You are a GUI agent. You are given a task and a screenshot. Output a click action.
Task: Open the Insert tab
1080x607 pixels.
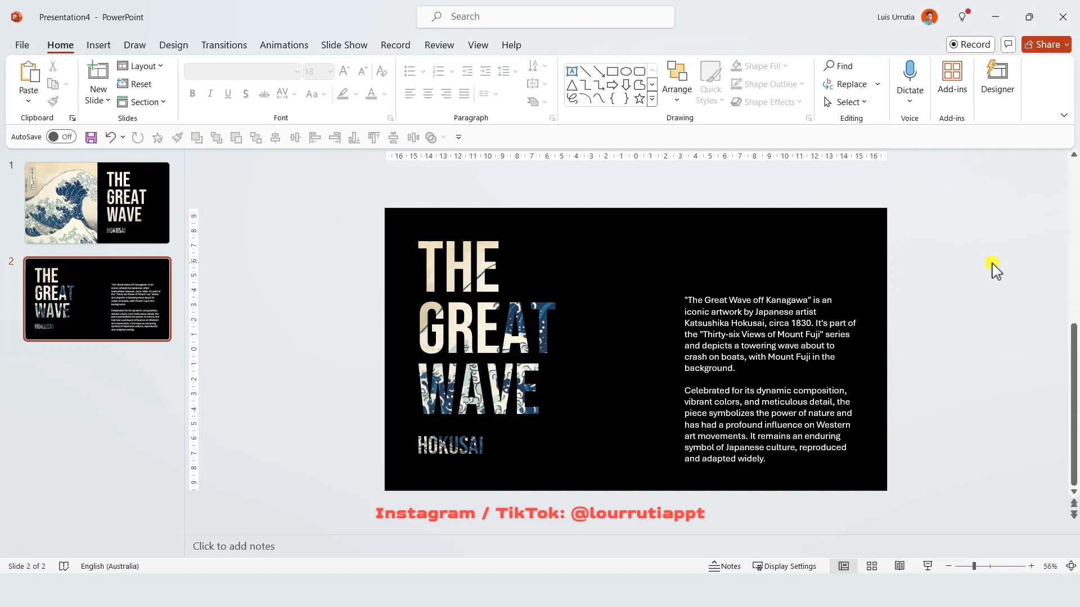tap(98, 45)
